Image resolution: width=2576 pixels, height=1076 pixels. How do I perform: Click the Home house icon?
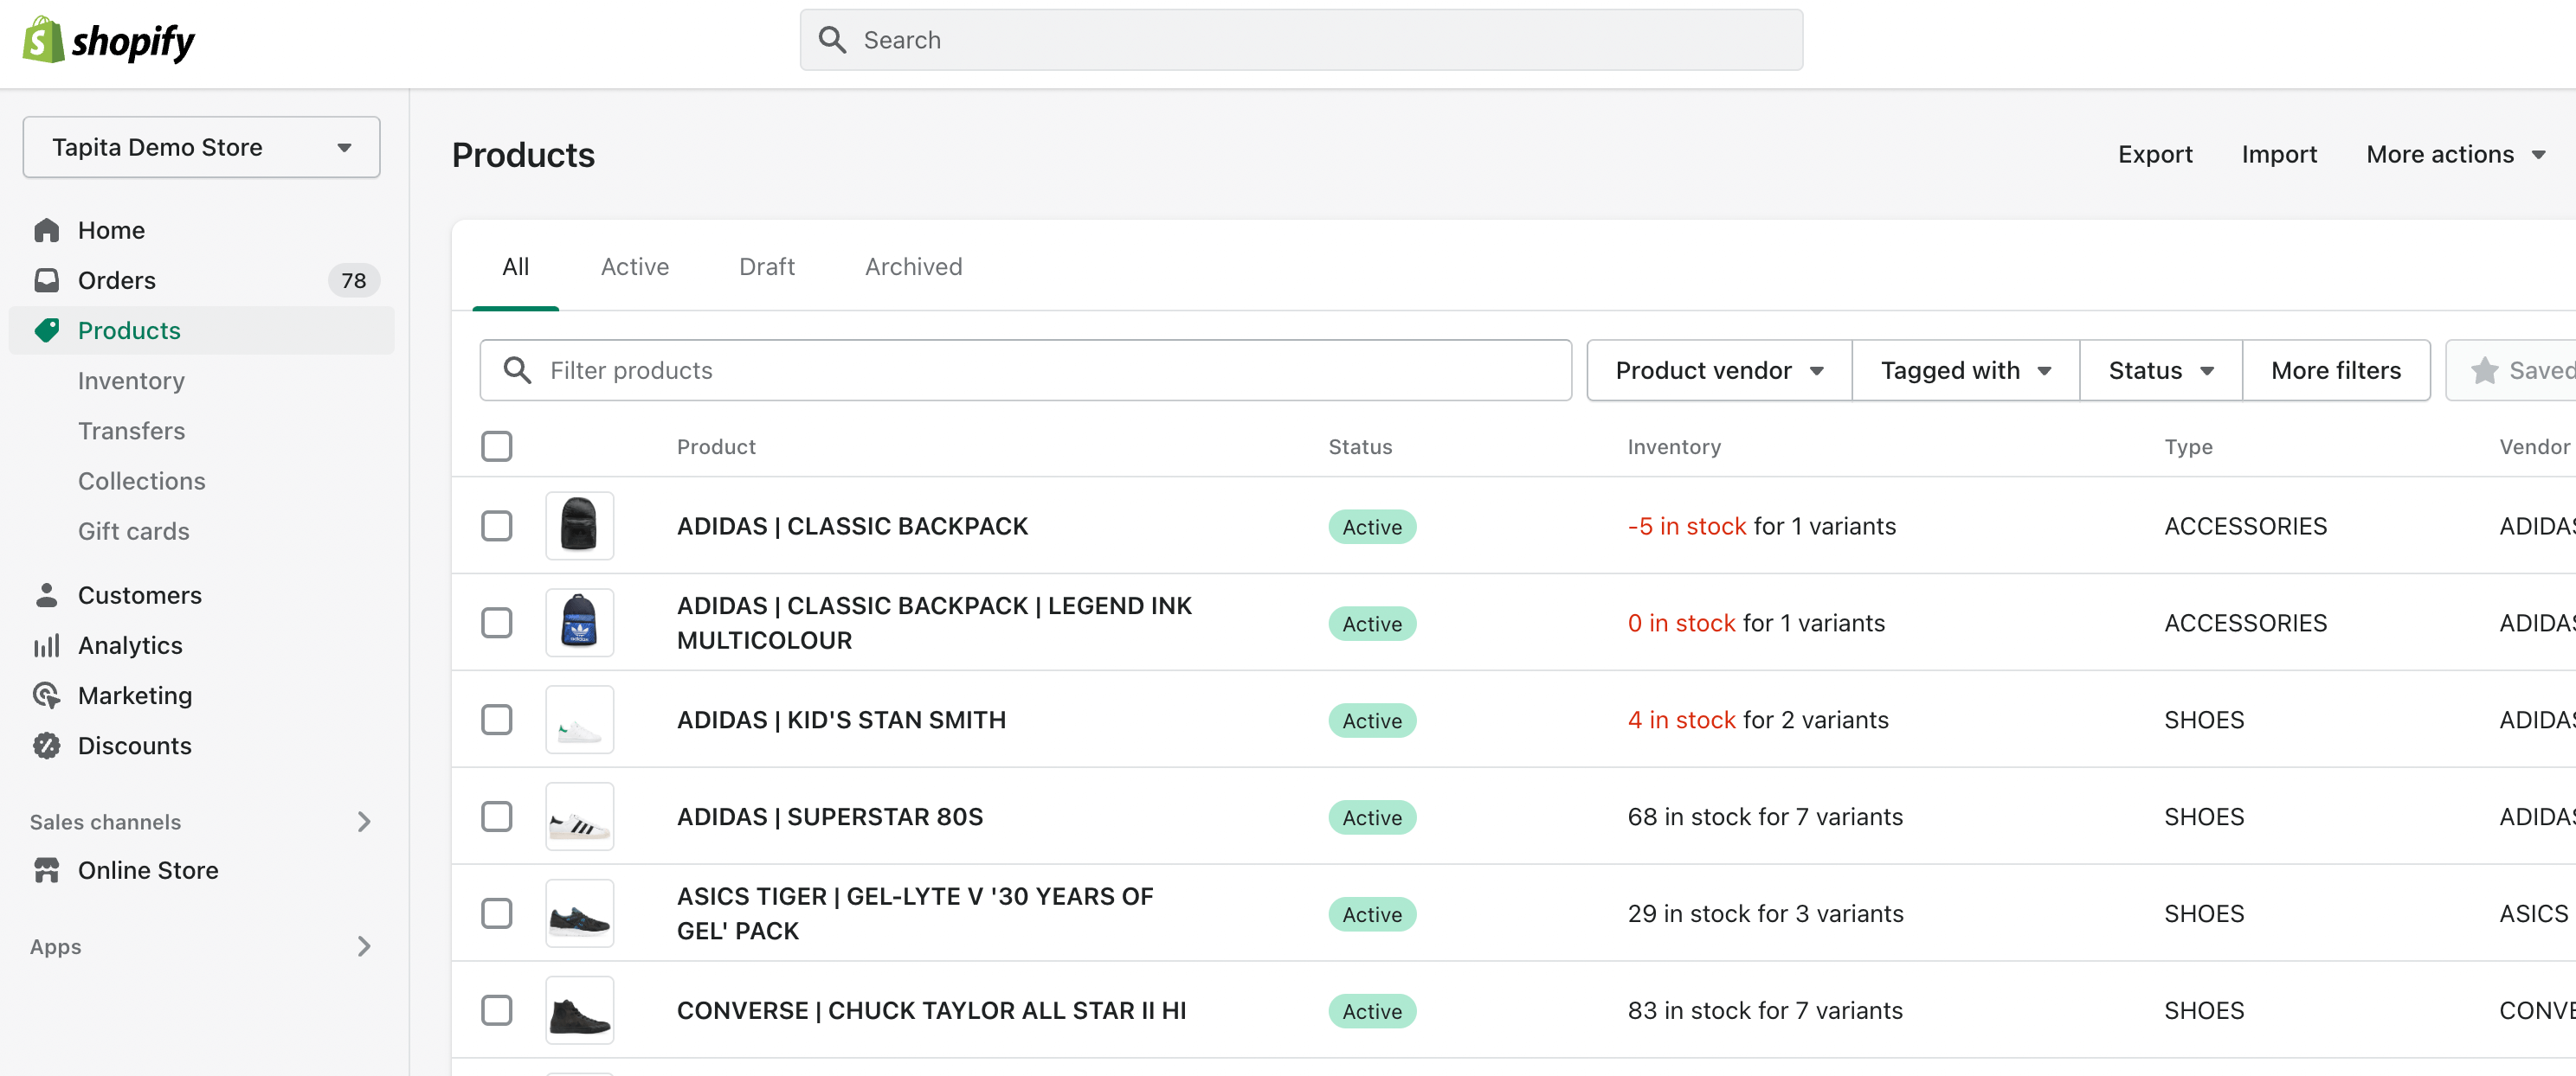(x=46, y=230)
